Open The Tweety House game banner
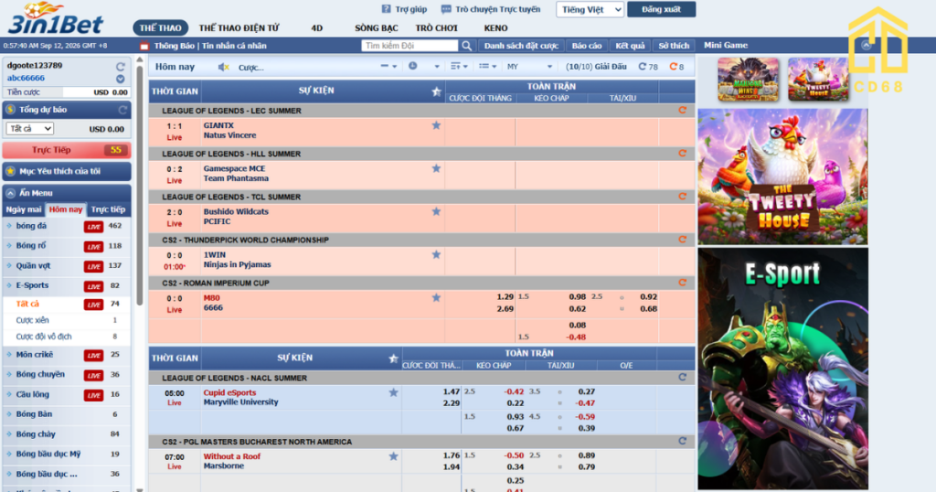 click(782, 176)
